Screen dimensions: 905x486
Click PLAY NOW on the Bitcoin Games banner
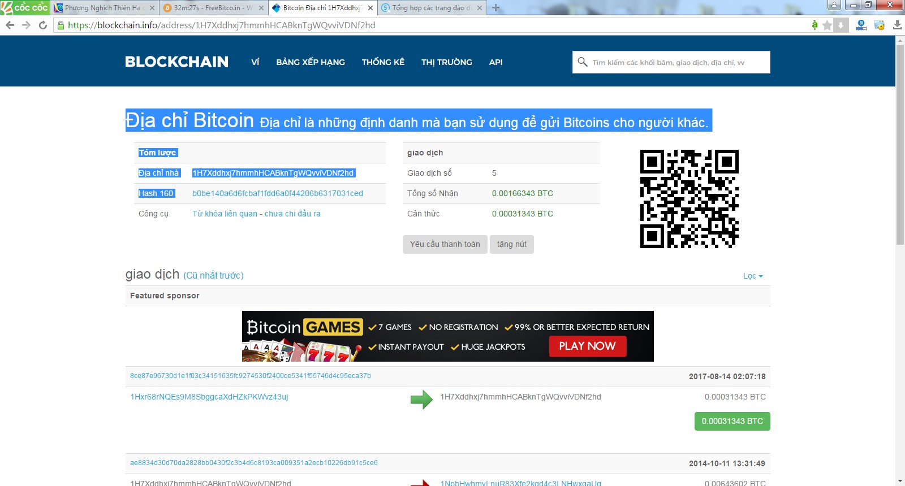click(588, 346)
